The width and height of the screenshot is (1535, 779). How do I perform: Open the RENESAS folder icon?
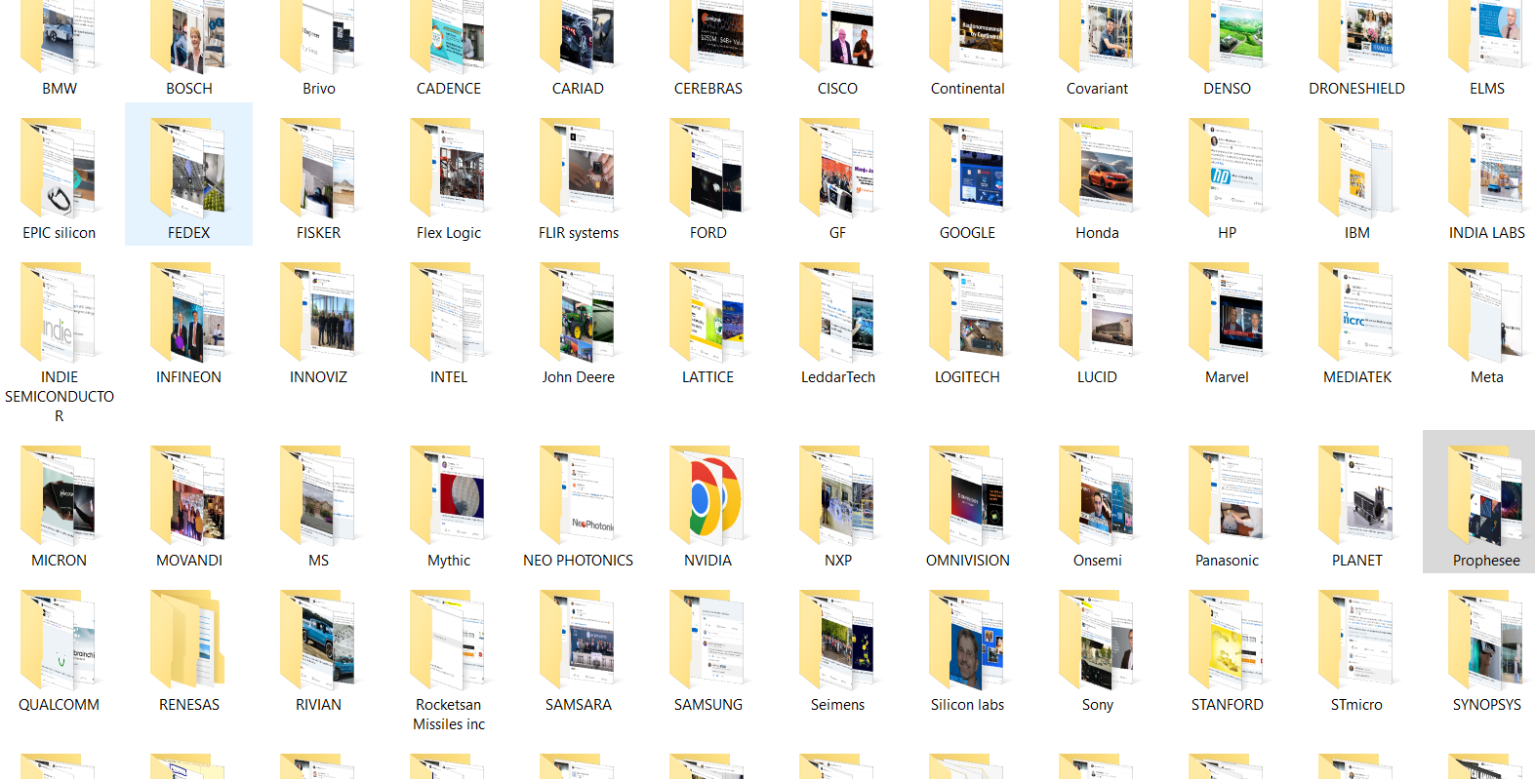click(x=188, y=642)
